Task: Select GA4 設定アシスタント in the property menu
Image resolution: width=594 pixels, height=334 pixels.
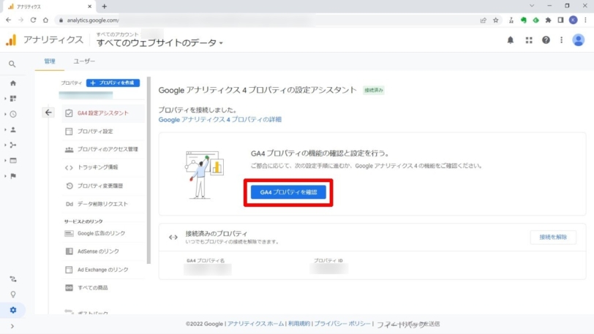Action: click(x=103, y=113)
